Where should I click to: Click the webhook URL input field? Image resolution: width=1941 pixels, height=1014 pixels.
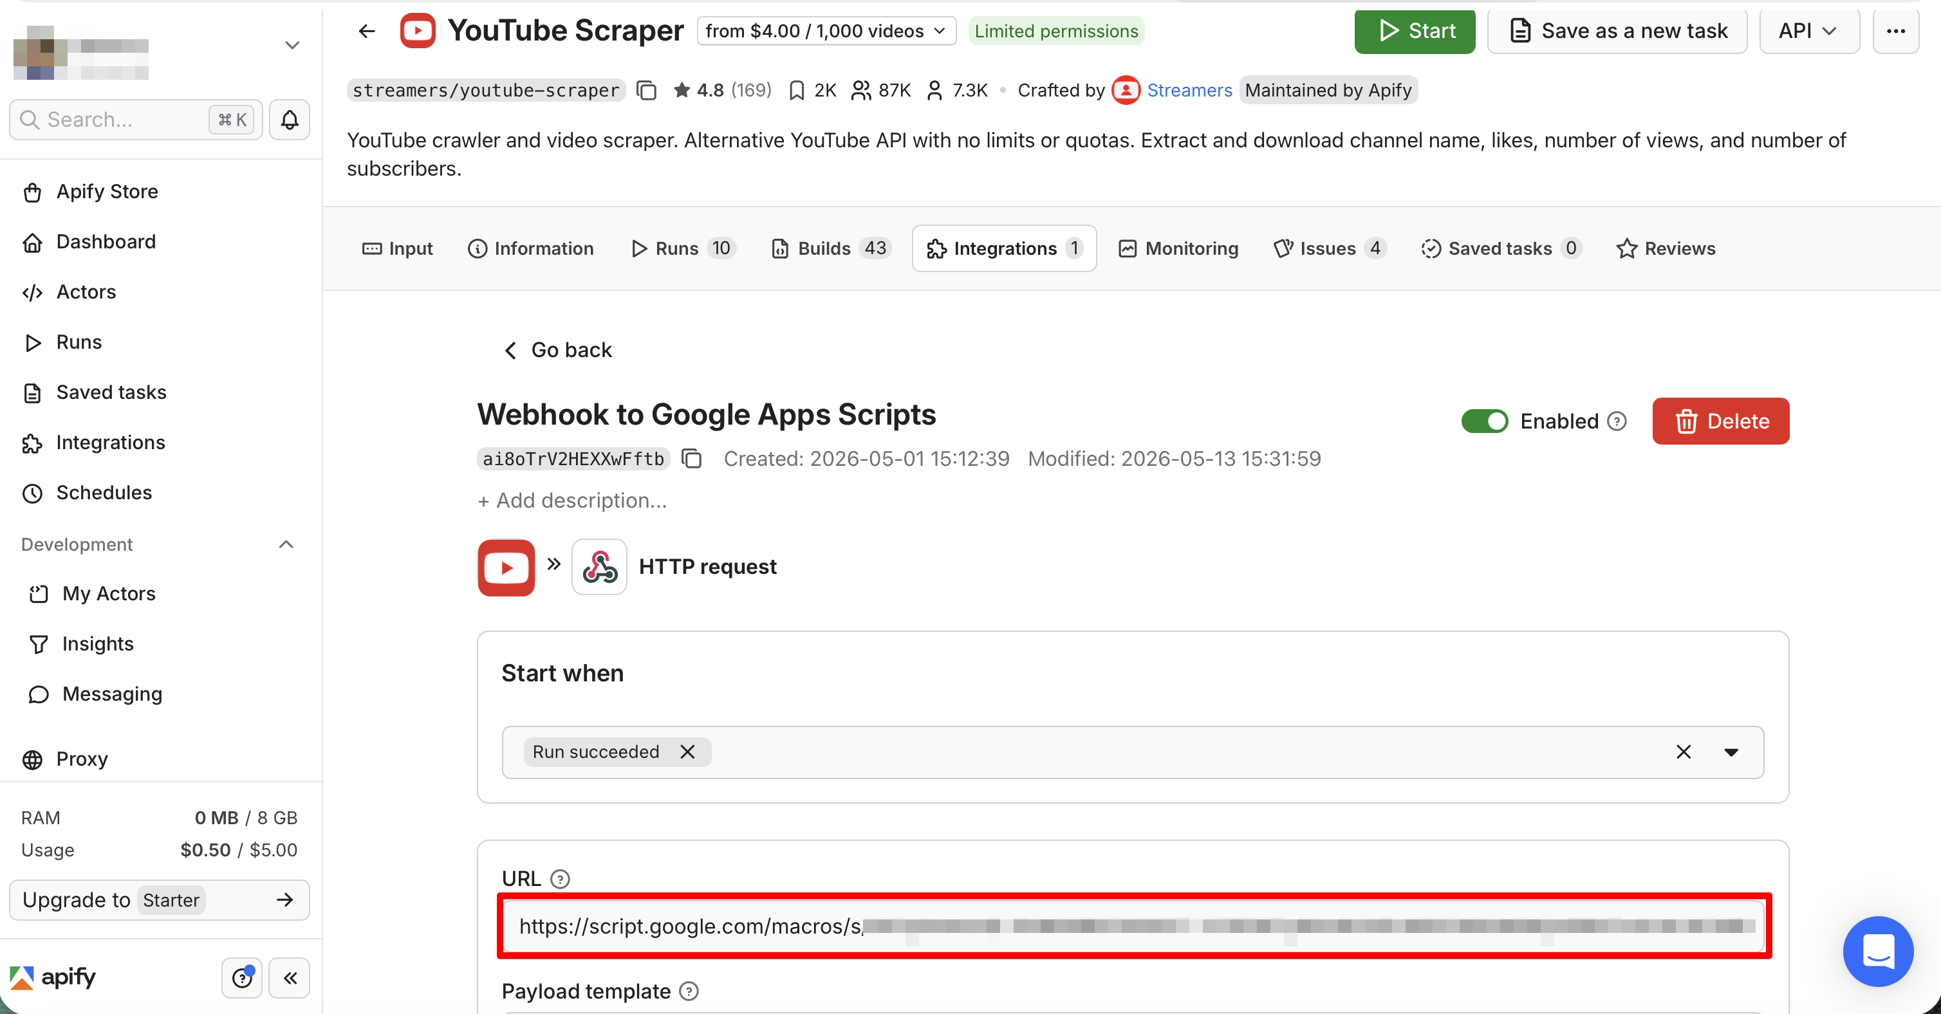[1133, 926]
